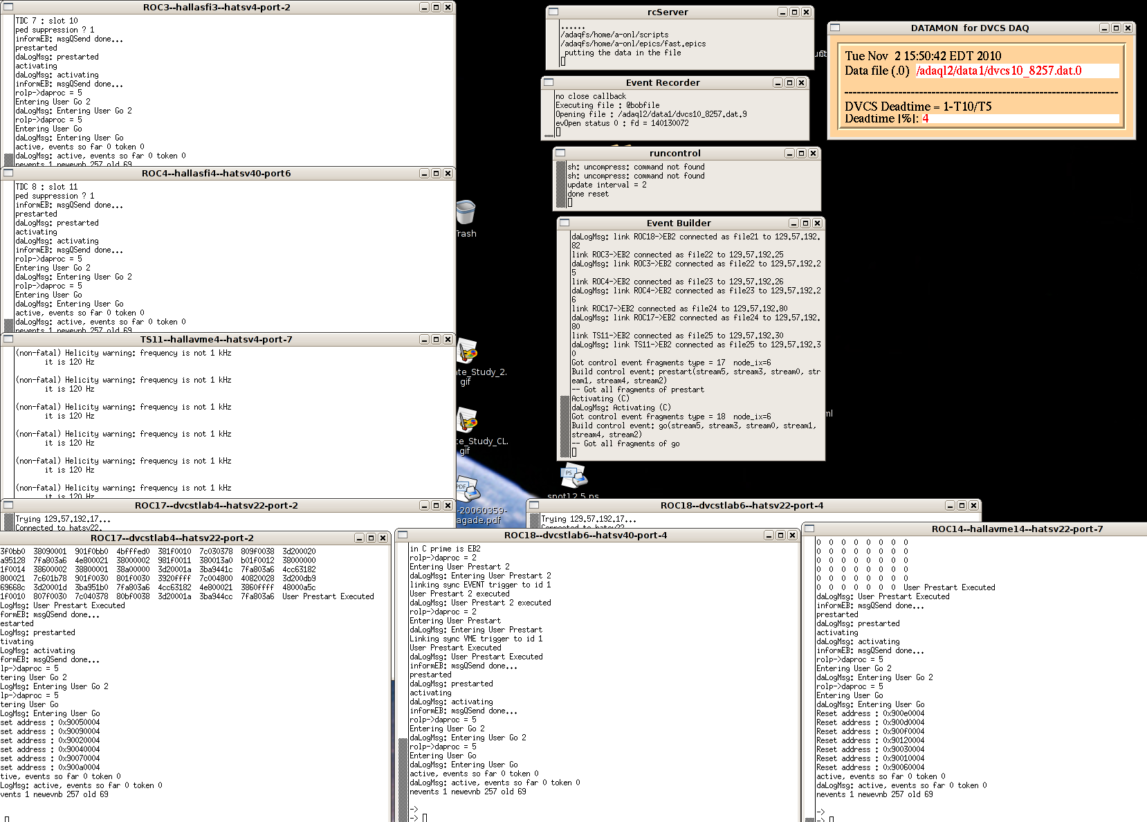Open window menu of ROC4 hallasfi4 terminal
Image resolution: width=1147 pixels, height=822 pixels.
point(8,173)
